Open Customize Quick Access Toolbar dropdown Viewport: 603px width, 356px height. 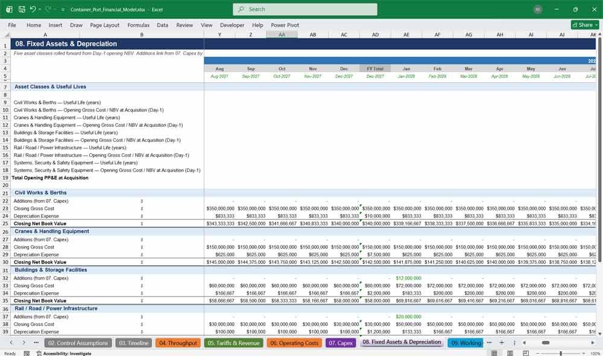(x=63, y=10)
